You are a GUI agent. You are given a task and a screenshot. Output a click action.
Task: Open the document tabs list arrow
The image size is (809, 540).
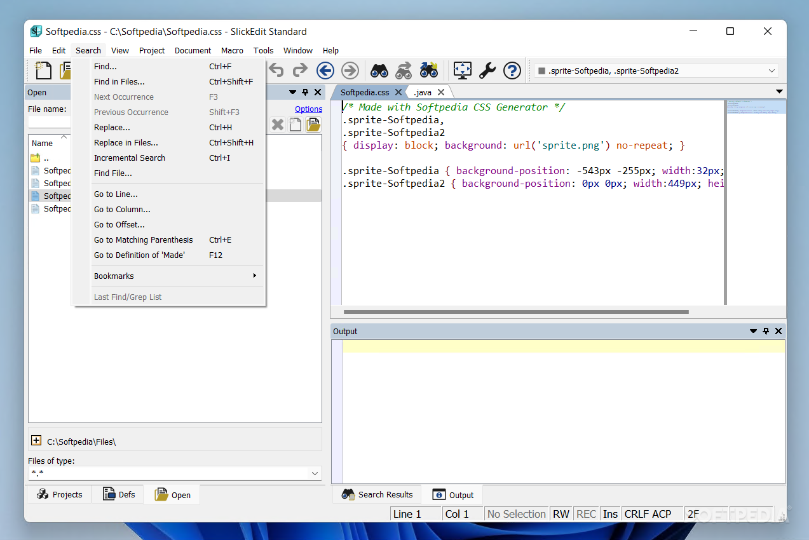[x=779, y=92]
